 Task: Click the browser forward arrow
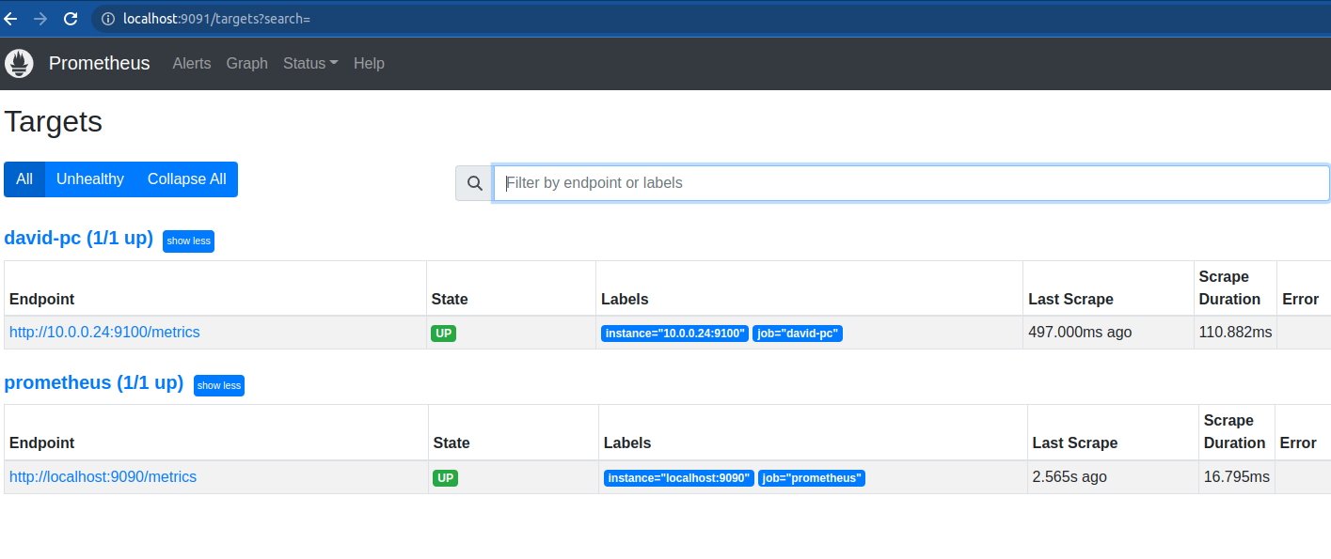[40, 19]
